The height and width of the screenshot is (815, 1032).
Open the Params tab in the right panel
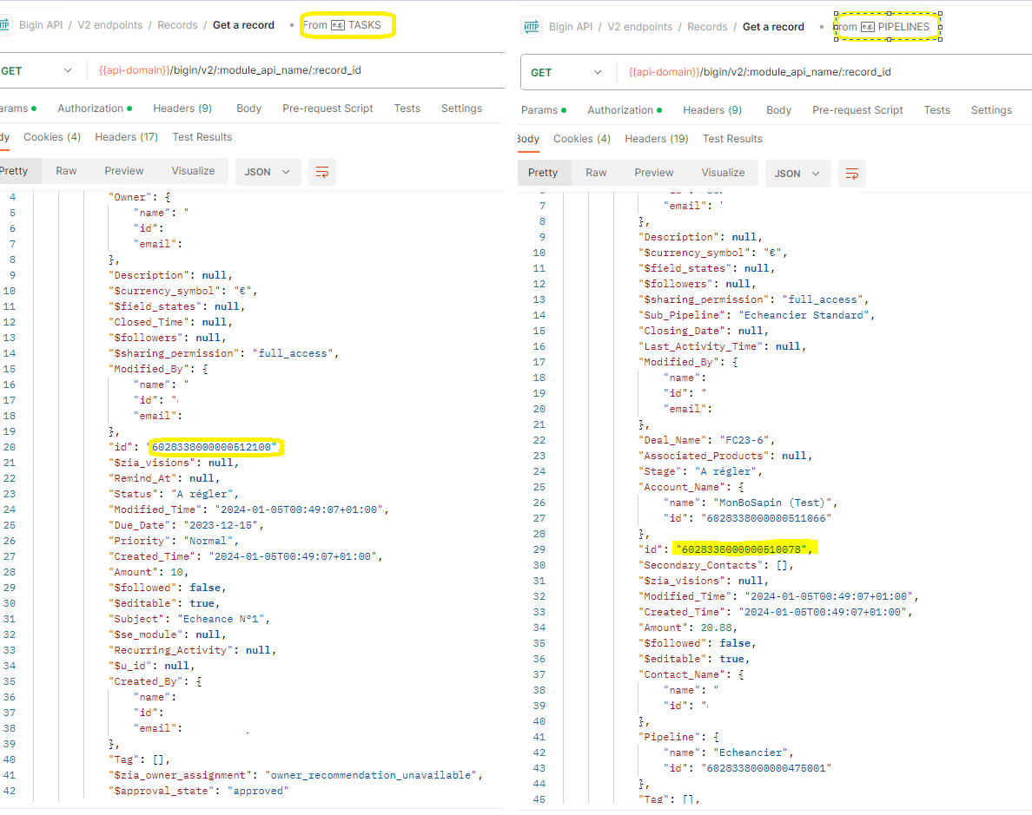[x=544, y=110]
